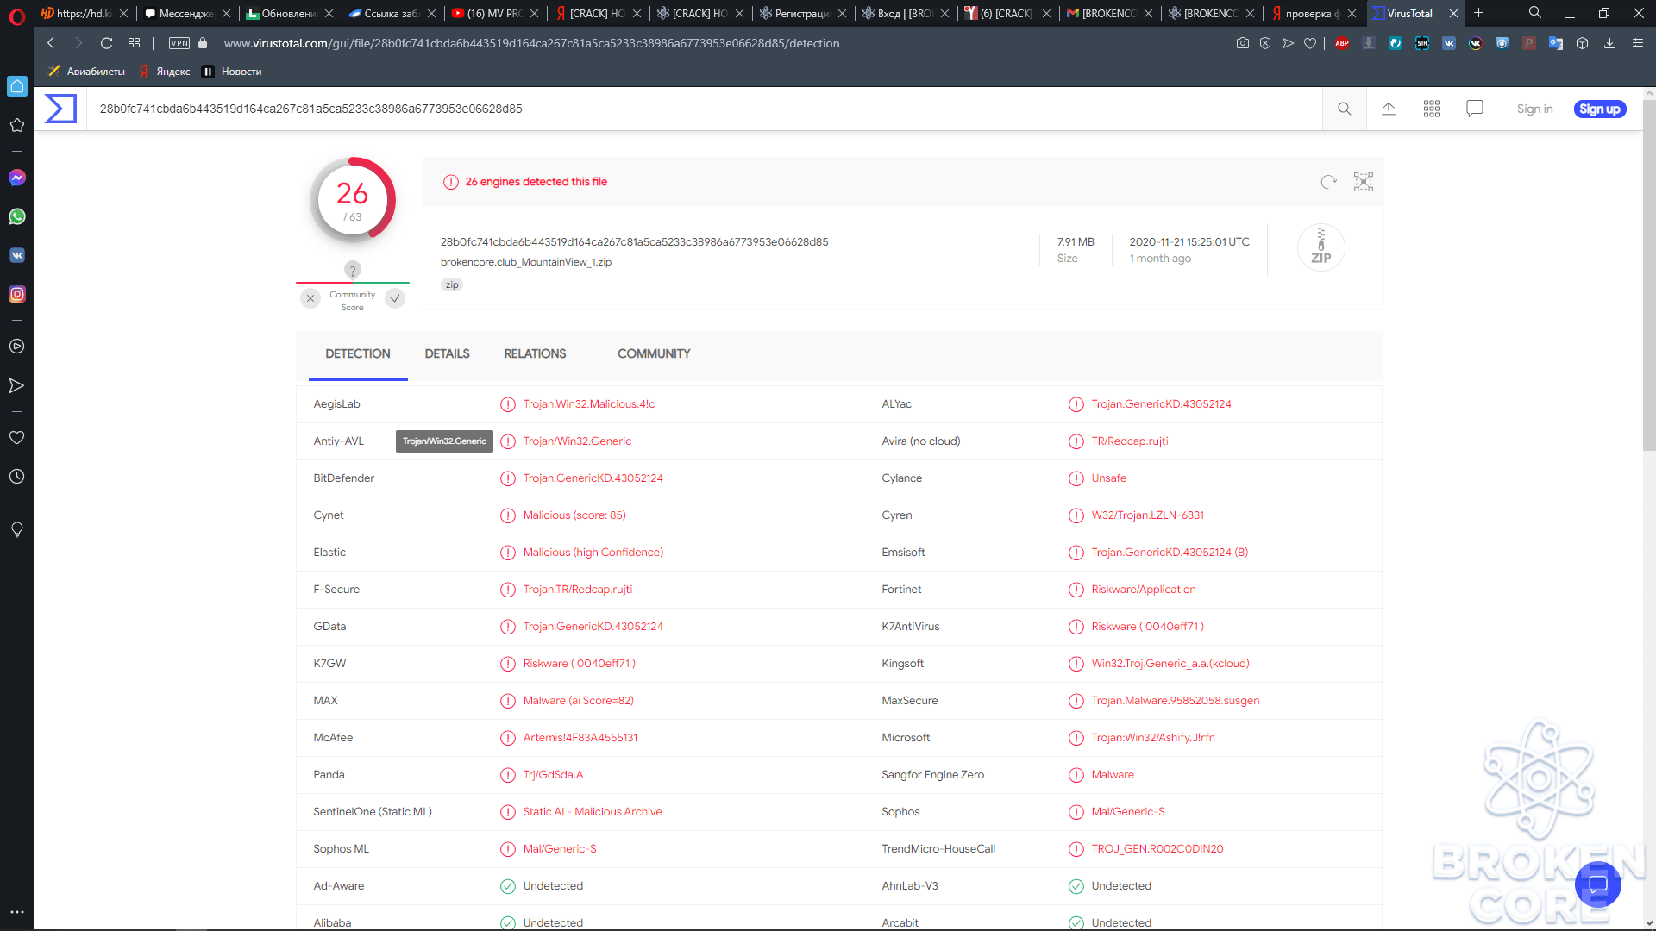
Task: Click the file hash search field
Action: (703, 109)
